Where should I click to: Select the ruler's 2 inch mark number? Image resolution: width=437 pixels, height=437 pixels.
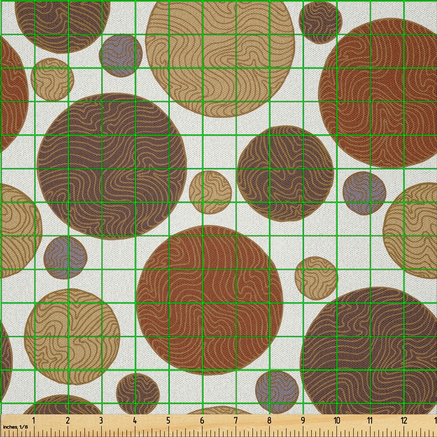point(68,420)
